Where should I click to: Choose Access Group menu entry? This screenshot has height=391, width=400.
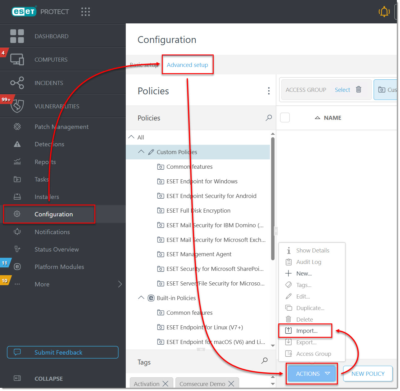[x=312, y=354]
